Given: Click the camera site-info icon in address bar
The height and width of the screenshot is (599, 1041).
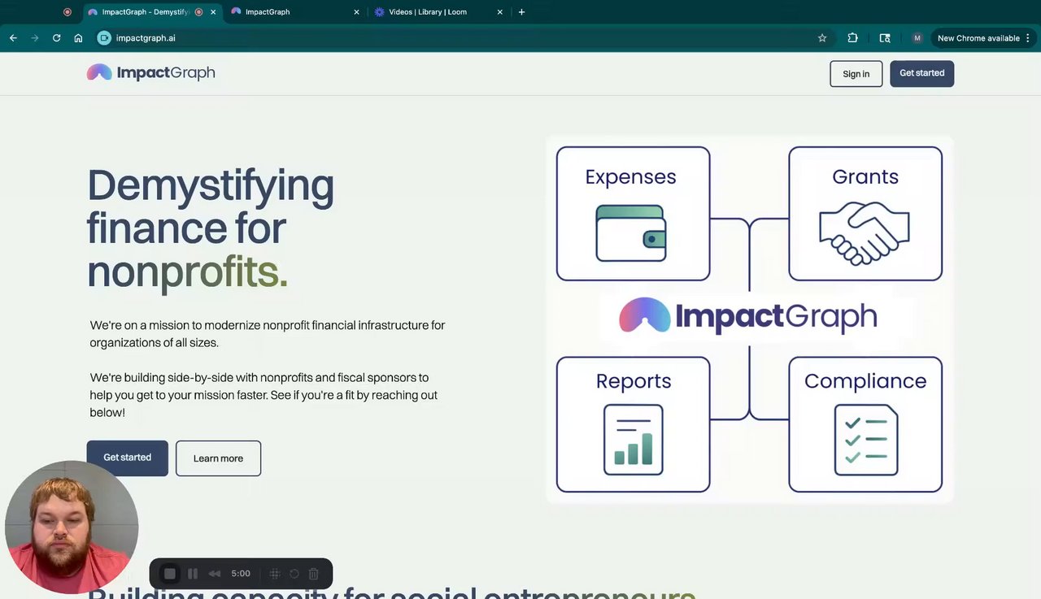Looking at the screenshot, I should click(x=104, y=38).
